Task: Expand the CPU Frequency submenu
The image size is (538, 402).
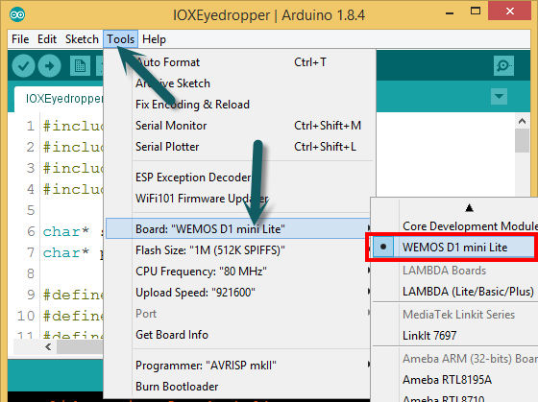Action: pos(237,272)
